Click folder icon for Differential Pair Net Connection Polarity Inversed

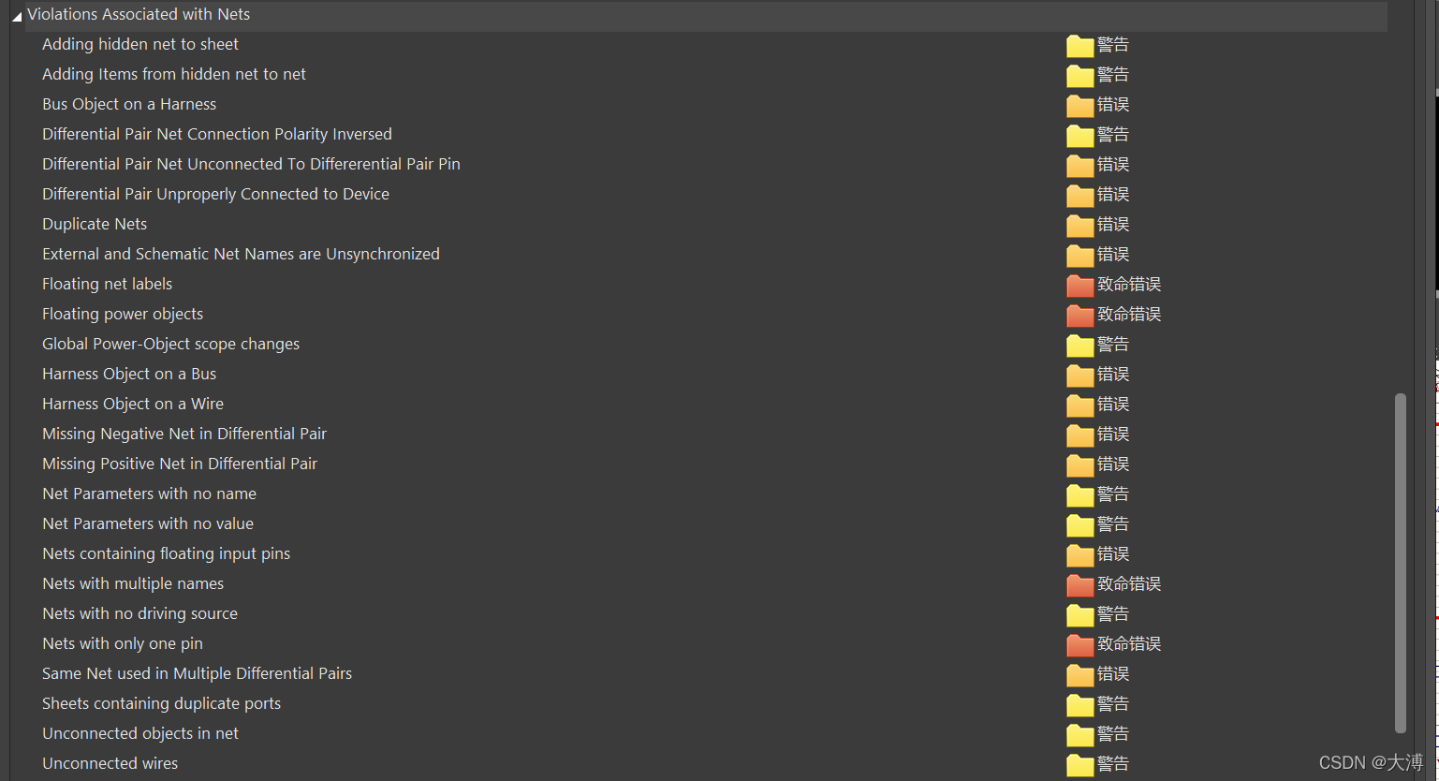1079,135
